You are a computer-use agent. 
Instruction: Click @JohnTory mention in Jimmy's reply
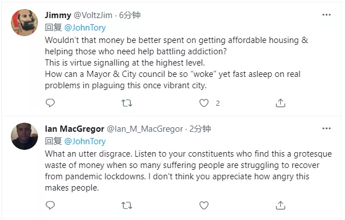[x=85, y=28]
